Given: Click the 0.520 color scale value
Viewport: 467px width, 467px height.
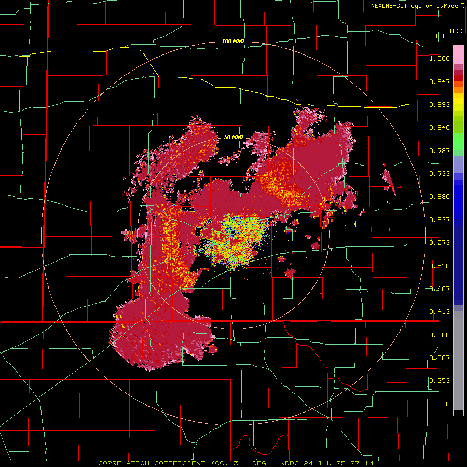Looking at the screenshot, I should (439, 266).
